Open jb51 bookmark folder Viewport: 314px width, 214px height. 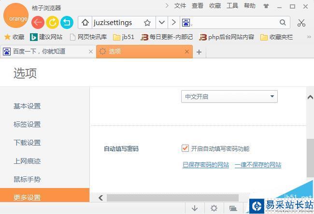coord(123,37)
